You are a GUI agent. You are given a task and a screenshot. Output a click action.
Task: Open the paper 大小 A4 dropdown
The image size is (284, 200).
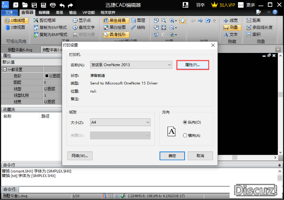(x=120, y=122)
